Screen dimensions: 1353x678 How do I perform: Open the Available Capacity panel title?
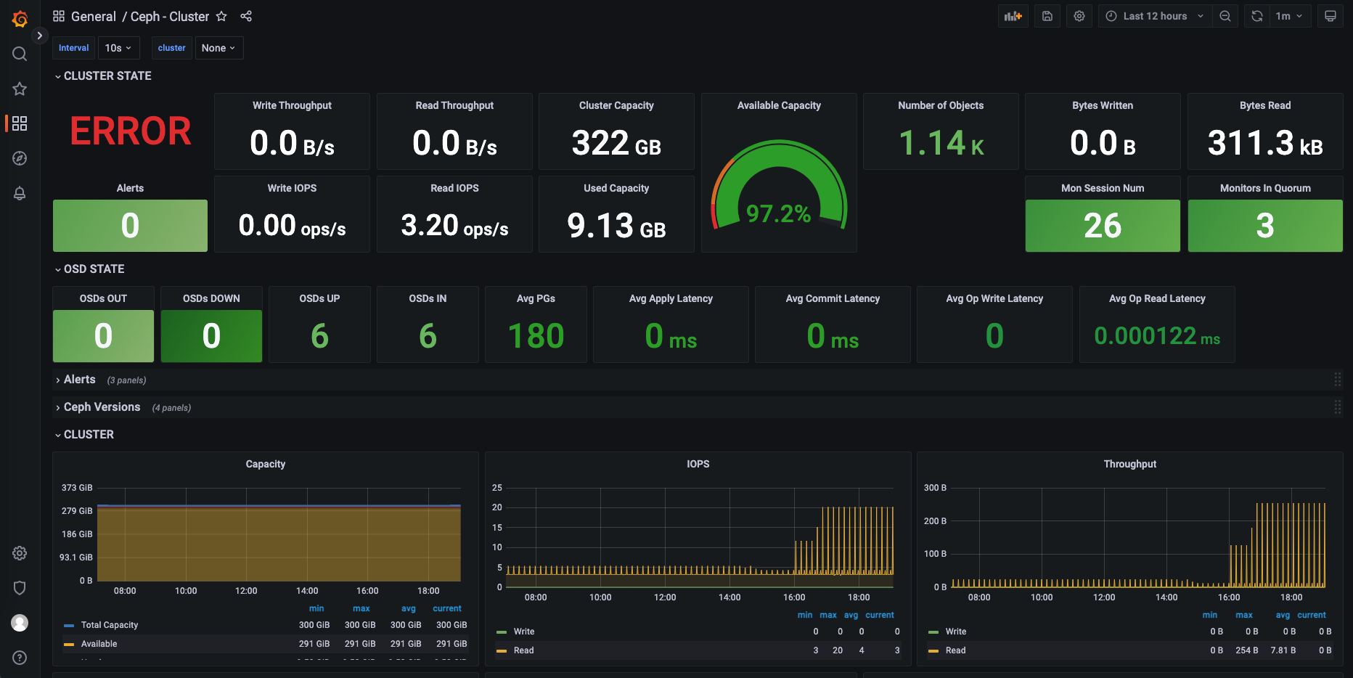pos(779,105)
